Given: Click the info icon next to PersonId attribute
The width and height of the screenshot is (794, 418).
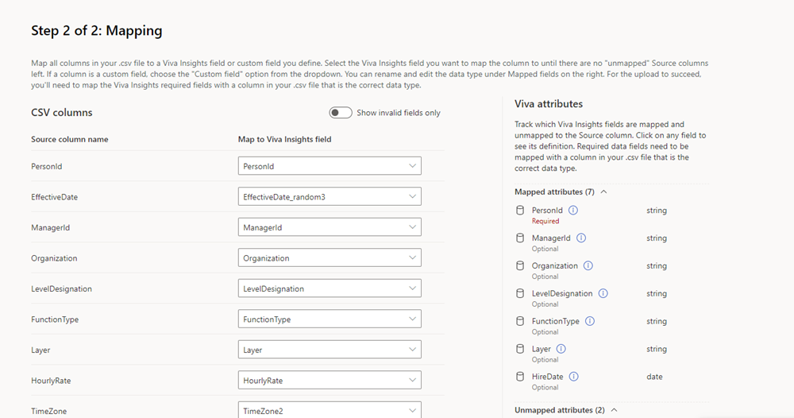Looking at the screenshot, I should click(572, 211).
